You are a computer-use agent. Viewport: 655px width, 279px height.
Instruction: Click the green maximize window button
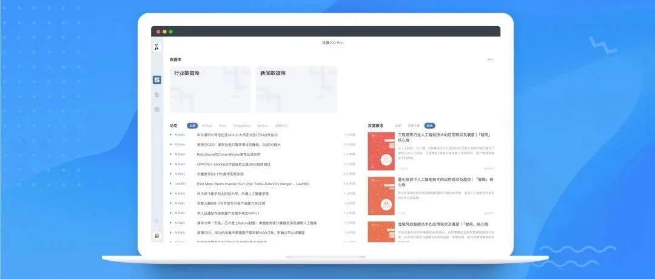pos(171,31)
